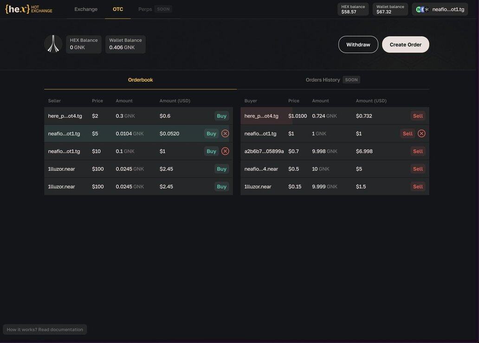Sell to here_p...ot4.tg at $1.0100
Screen dimensions: 479x343
[418, 116]
